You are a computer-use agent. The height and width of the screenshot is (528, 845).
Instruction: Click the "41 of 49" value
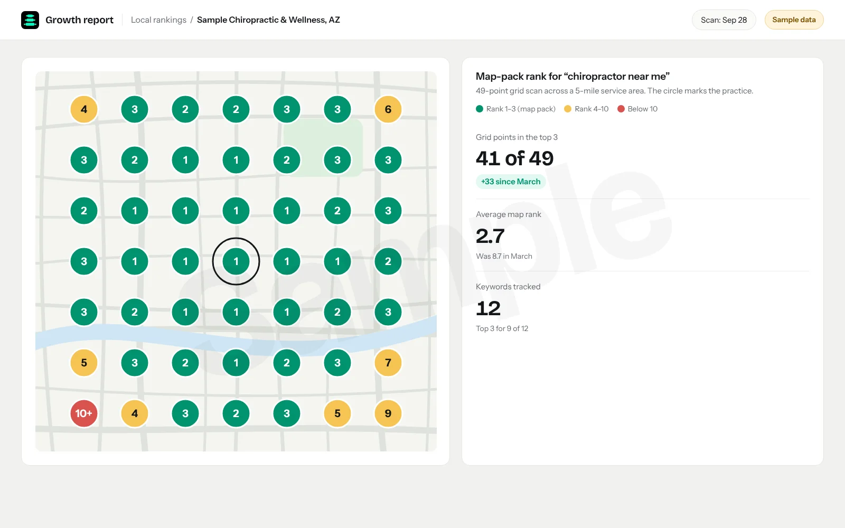click(x=514, y=158)
